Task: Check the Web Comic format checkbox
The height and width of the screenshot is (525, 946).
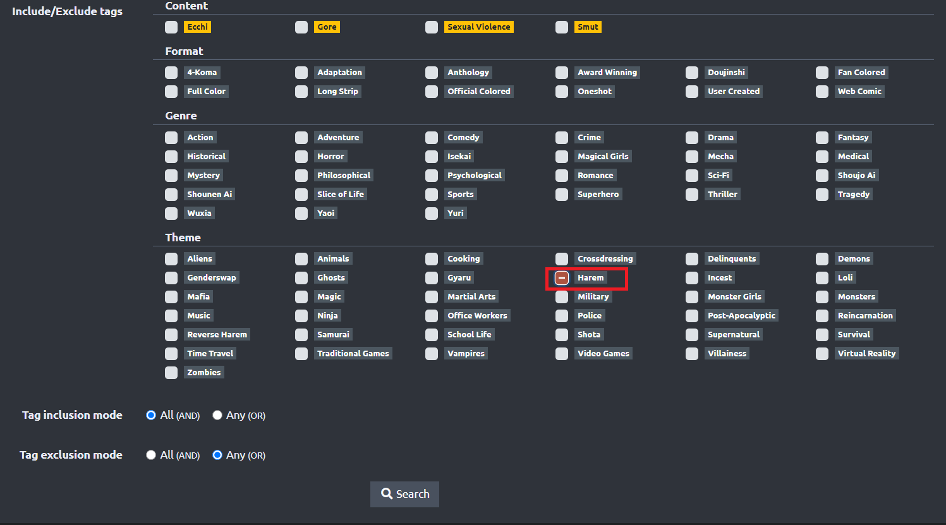Action: tap(822, 92)
